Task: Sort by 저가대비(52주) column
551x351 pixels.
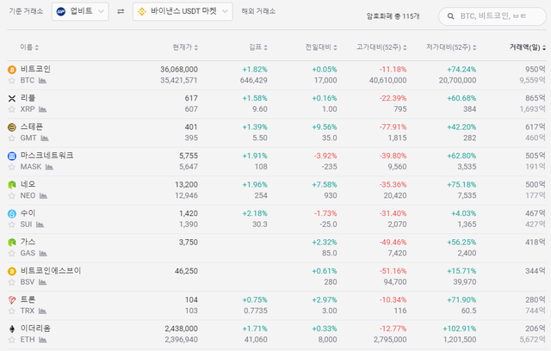Action: (451, 47)
